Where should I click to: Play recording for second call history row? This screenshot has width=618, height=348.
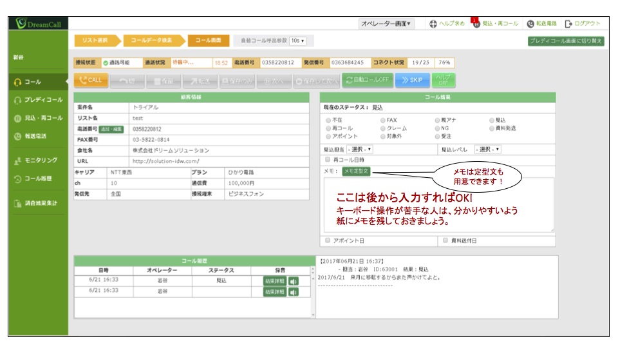294,292
